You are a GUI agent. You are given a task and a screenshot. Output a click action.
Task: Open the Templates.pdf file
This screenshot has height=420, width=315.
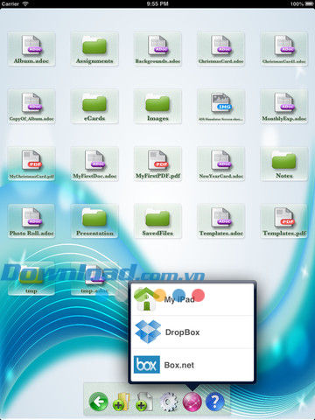(x=283, y=221)
